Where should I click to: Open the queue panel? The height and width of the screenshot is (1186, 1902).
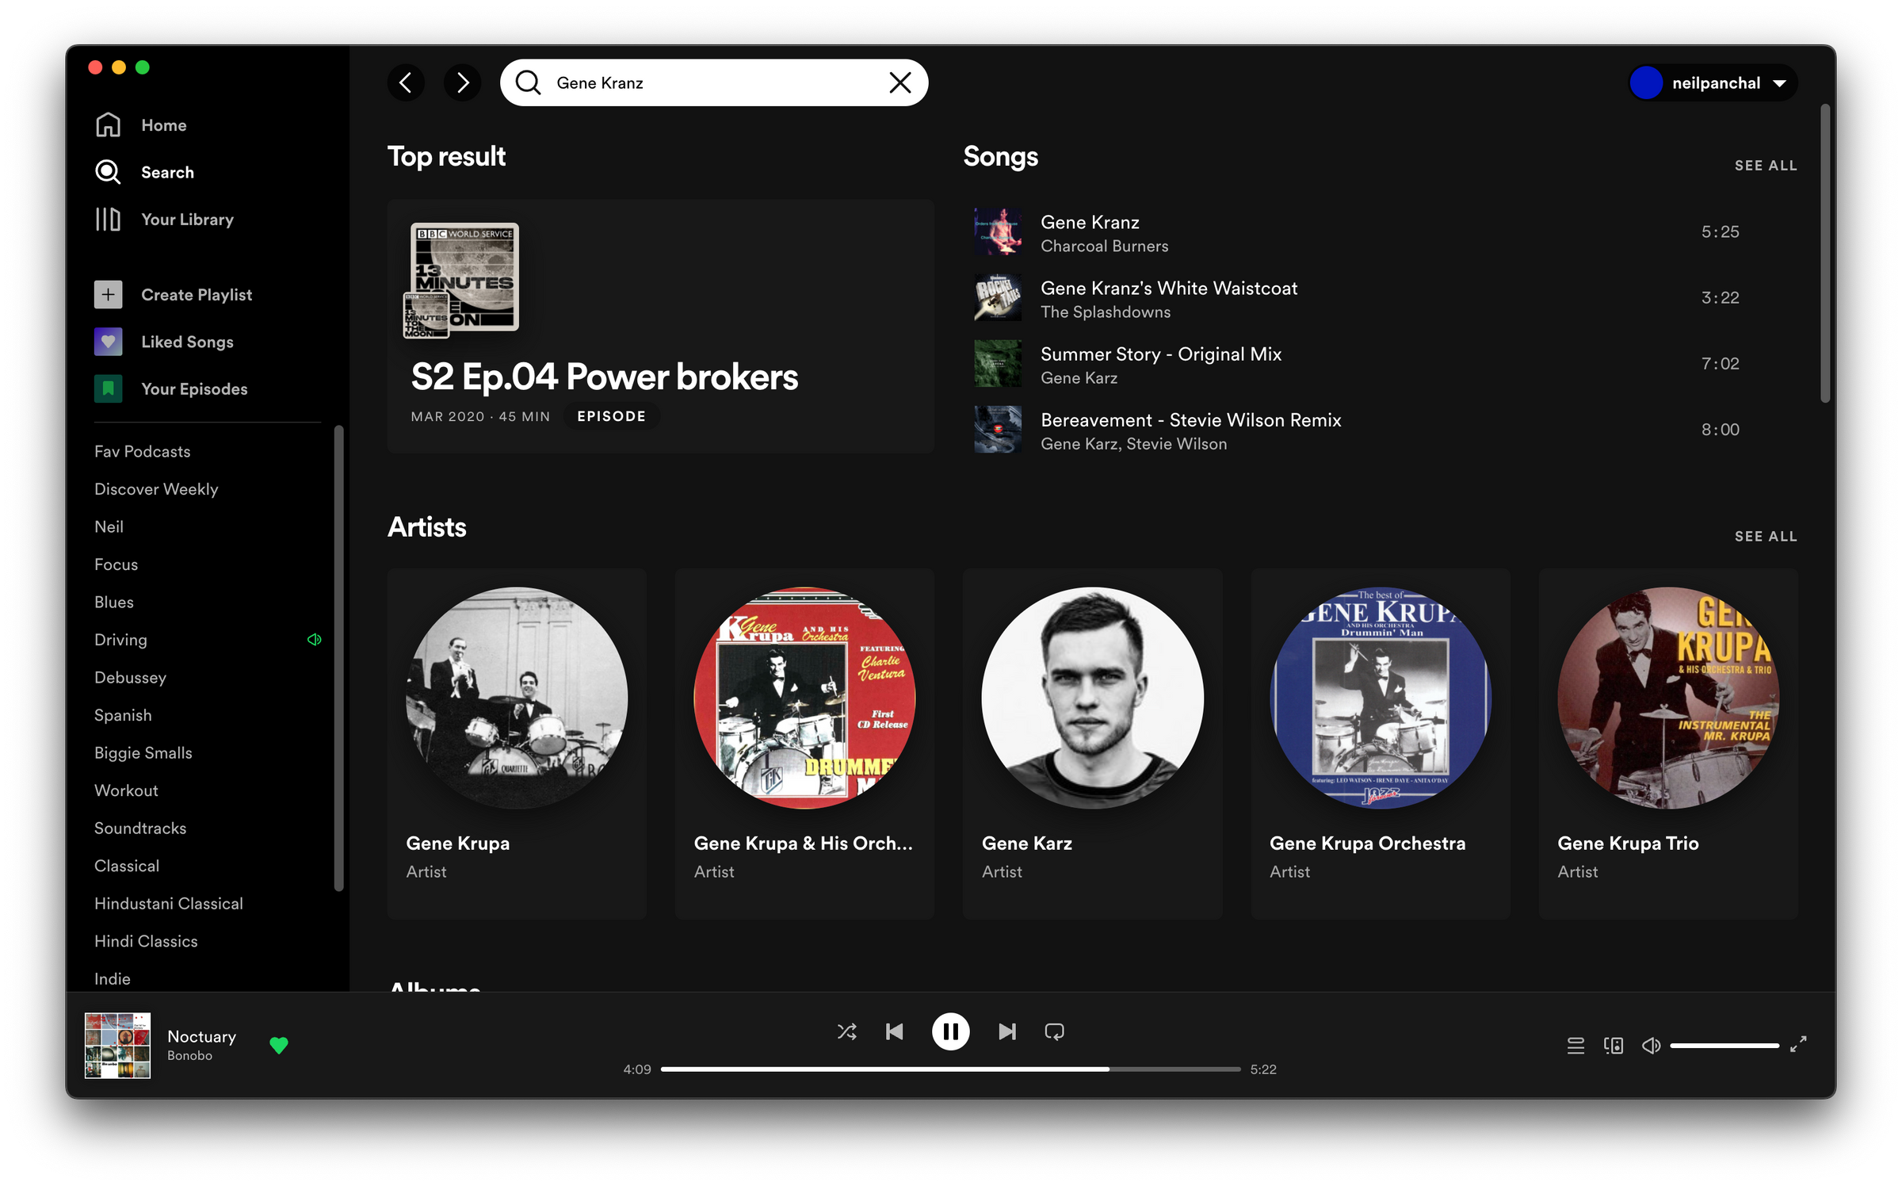1575,1045
